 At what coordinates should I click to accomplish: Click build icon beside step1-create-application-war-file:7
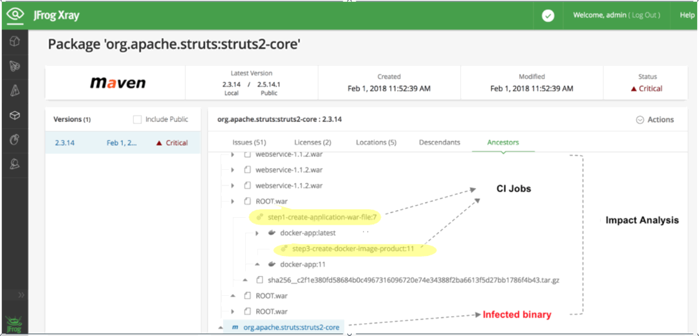click(259, 217)
